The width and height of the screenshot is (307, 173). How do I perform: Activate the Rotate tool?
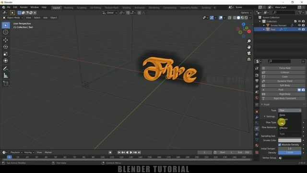pyautogui.click(x=5, y=47)
